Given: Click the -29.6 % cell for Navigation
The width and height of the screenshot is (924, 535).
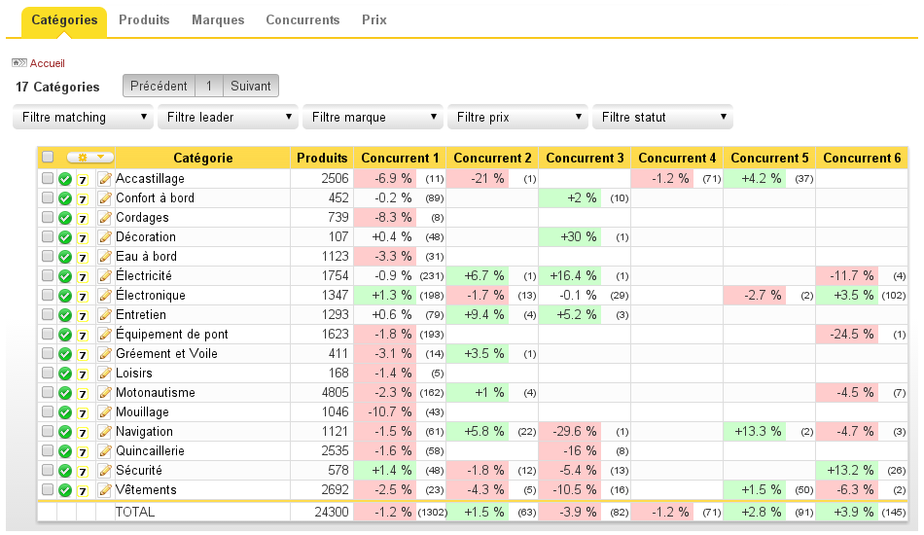Looking at the screenshot, I should [570, 431].
